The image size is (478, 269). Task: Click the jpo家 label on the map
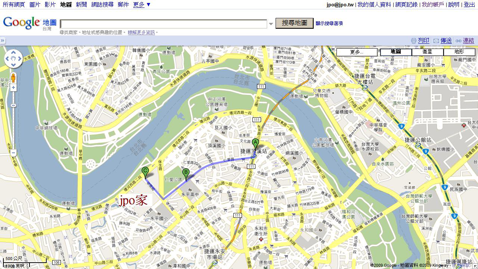pyautogui.click(x=133, y=201)
